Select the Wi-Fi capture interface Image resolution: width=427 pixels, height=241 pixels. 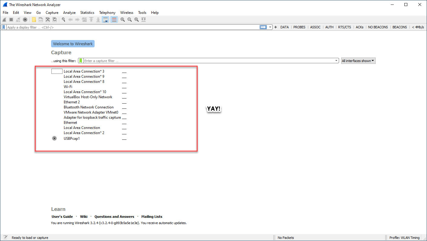(x=68, y=87)
